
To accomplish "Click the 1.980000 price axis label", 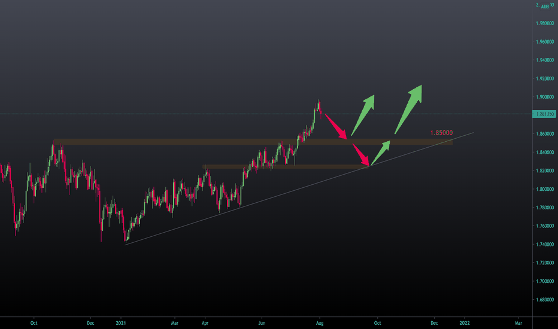I will pyautogui.click(x=545, y=23).
